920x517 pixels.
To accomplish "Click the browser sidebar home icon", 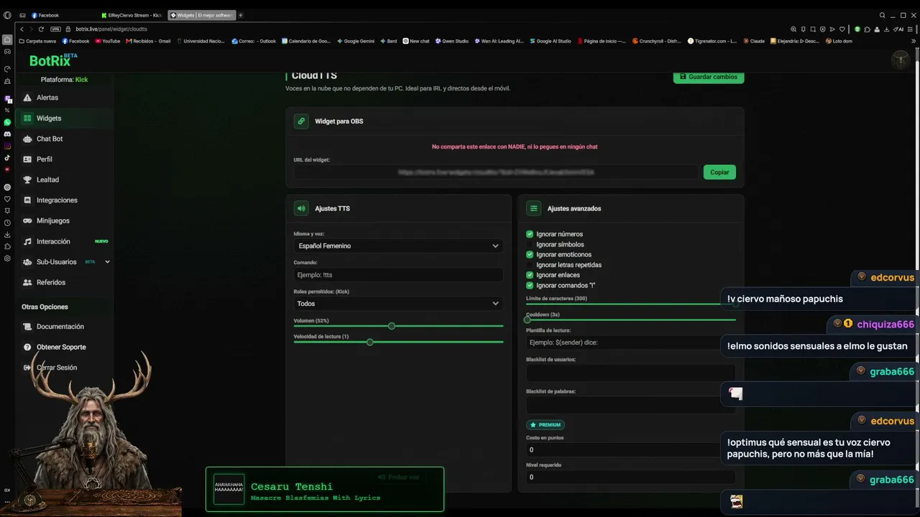I will pyautogui.click(x=8, y=40).
